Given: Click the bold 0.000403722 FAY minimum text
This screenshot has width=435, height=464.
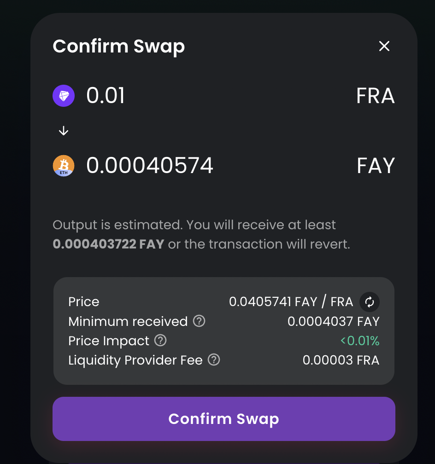Looking at the screenshot, I should click(x=108, y=244).
